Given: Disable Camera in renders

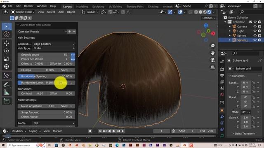Looking at the screenshot, I should point(259,26).
